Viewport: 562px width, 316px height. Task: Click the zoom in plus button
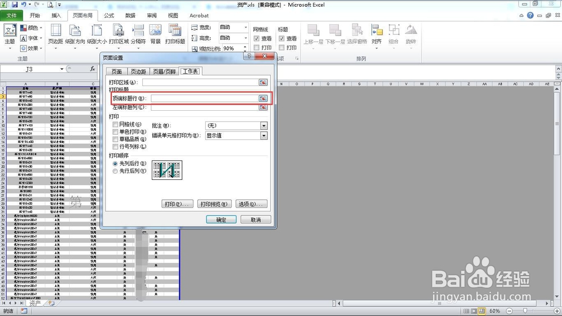(x=556, y=311)
